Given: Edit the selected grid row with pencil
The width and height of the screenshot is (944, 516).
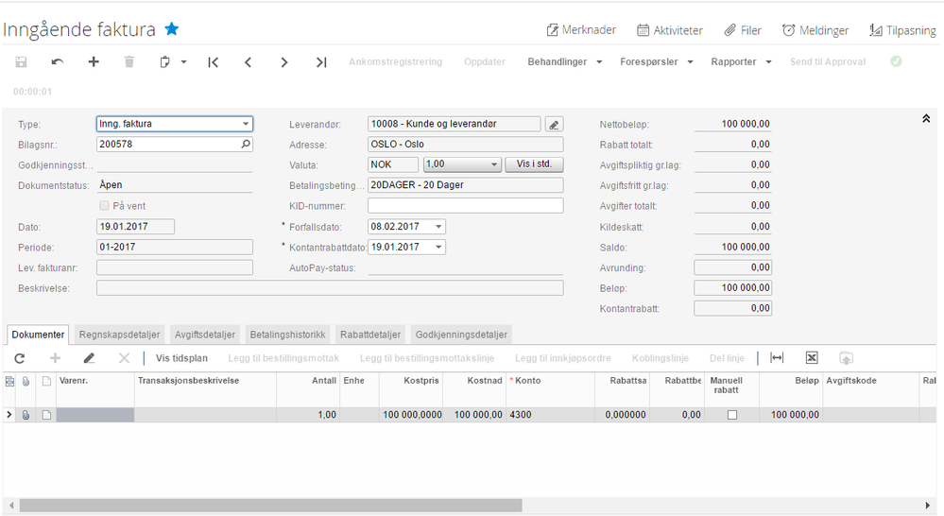Looking at the screenshot, I should pyautogui.click(x=89, y=358).
